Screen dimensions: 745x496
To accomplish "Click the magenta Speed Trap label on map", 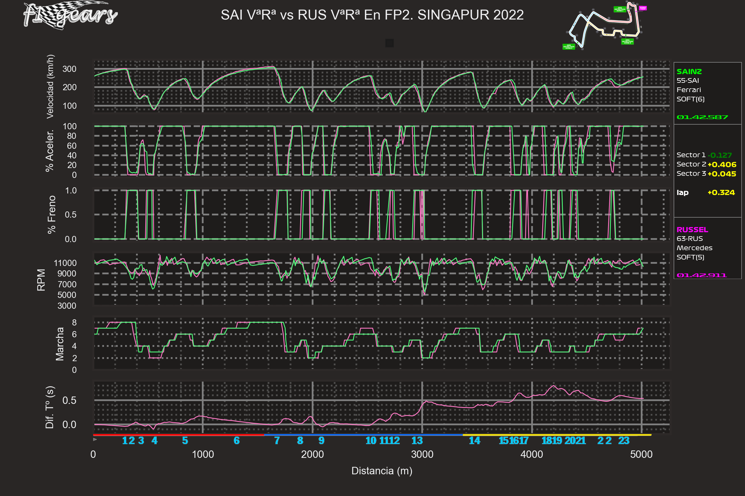I will point(643,8).
